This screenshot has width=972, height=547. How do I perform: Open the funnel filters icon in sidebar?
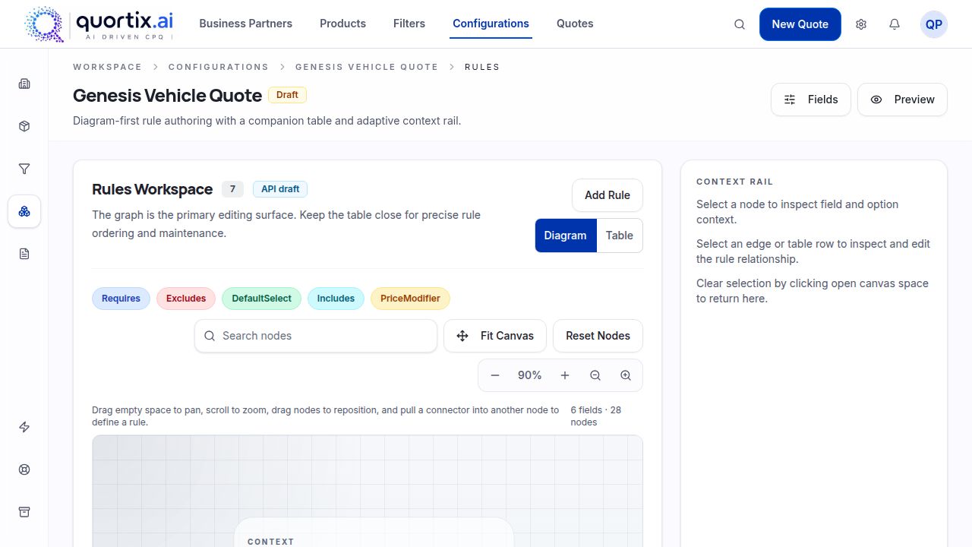24,169
